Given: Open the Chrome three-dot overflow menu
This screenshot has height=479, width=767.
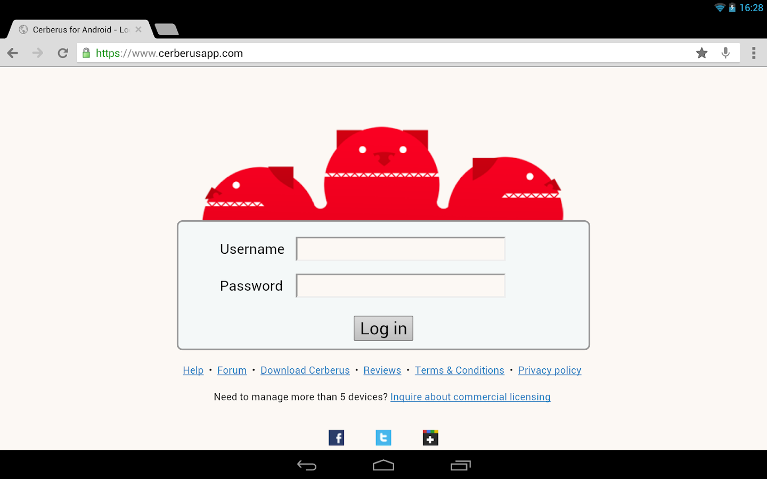Looking at the screenshot, I should point(753,53).
